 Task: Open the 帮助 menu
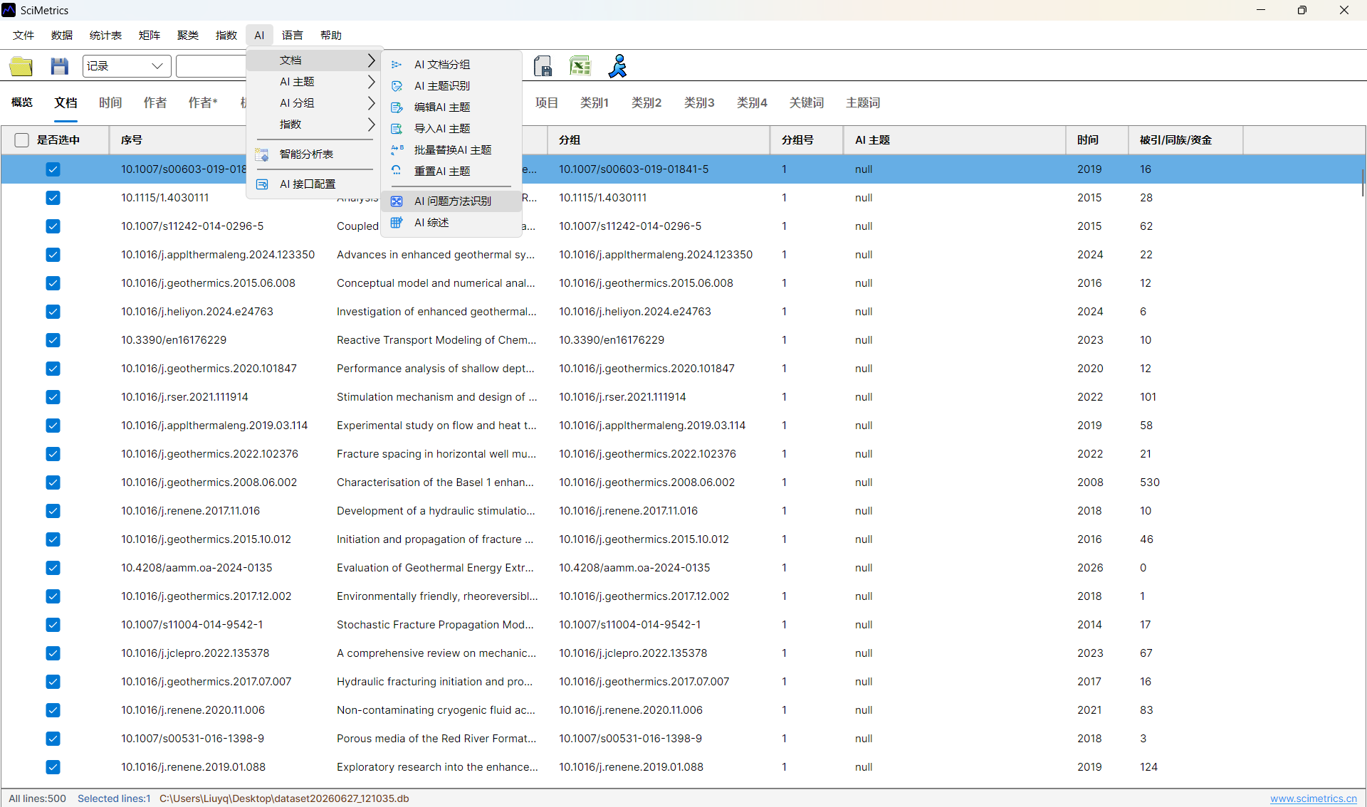(x=331, y=35)
